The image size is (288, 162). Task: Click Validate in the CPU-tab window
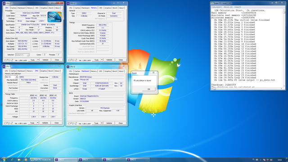(45, 60)
